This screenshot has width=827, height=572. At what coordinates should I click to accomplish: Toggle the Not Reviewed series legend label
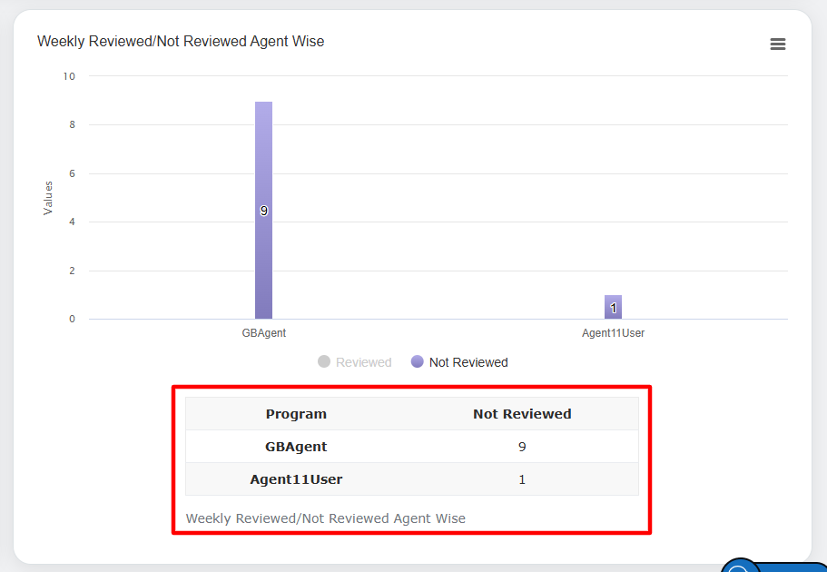tap(468, 362)
